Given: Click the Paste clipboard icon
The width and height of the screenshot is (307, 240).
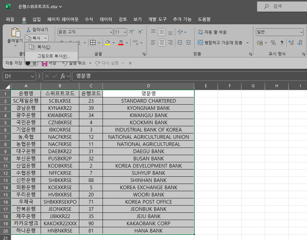Looking at the screenshot, I should click(x=16, y=32).
